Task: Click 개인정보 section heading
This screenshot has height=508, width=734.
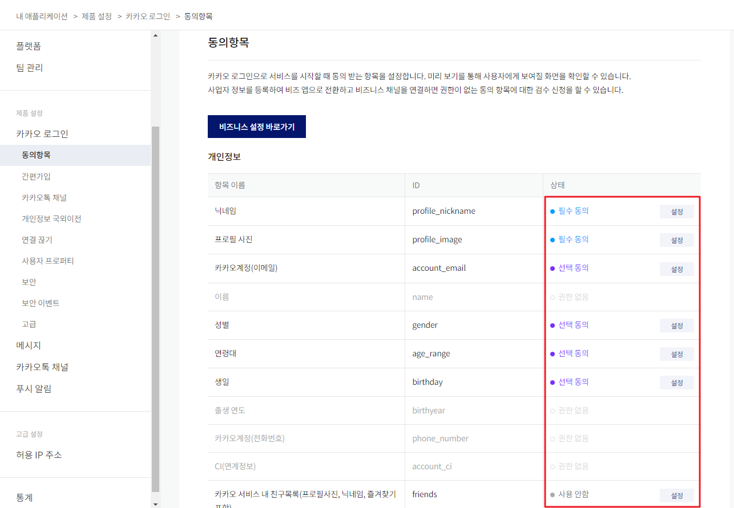Action: pos(224,156)
